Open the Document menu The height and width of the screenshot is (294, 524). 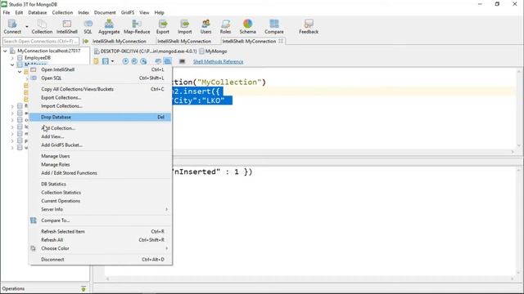(x=105, y=13)
